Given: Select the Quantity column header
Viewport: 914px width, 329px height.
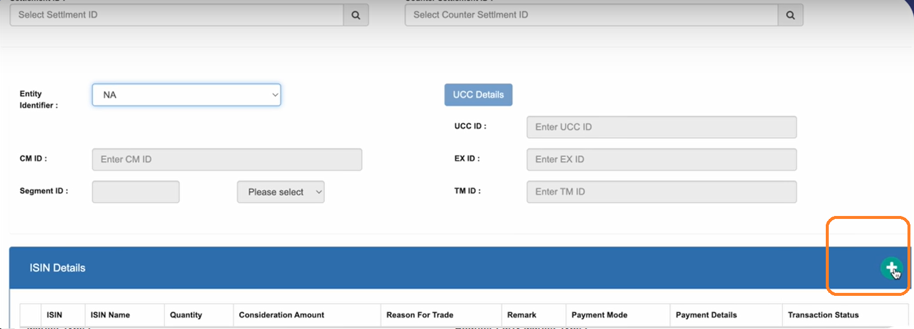Looking at the screenshot, I should tap(186, 315).
